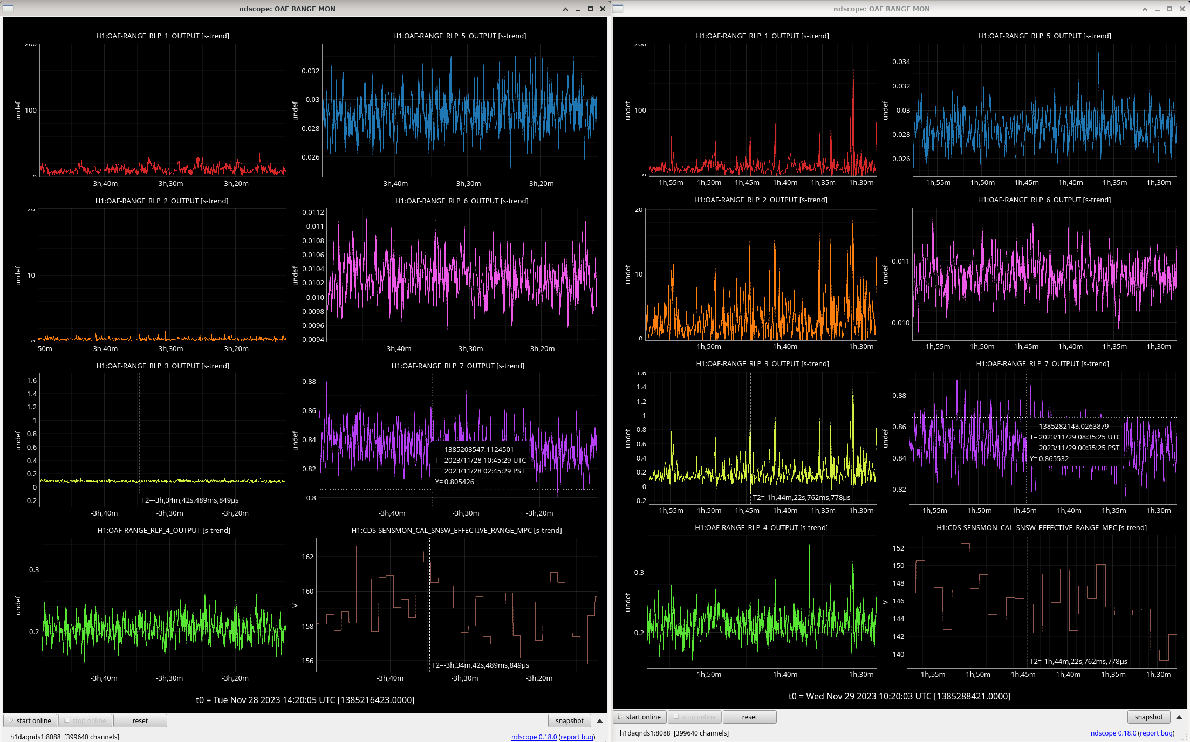Viewport: 1190px width, 742px height.
Task: Open report bug link in right window
Action: pyautogui.click(x=1156, y=733)
